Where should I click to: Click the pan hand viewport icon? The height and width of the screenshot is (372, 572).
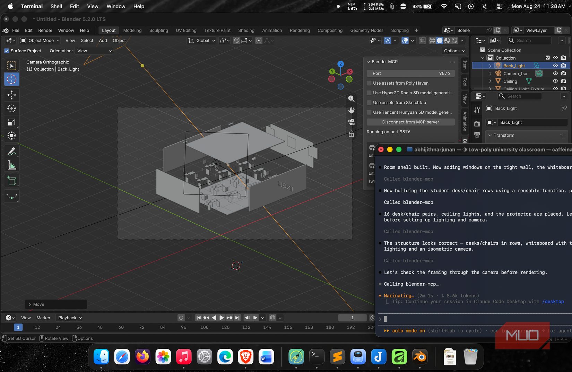coord(351,110)
